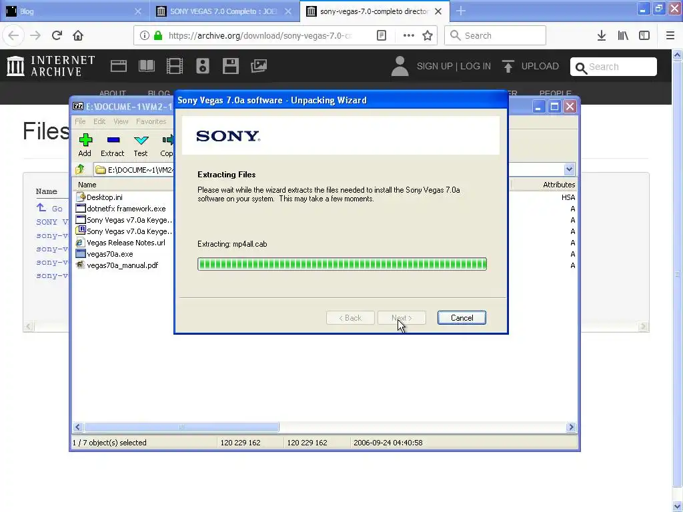Switch to the Blog browser tab
The image size is (683, 512).
74,11
